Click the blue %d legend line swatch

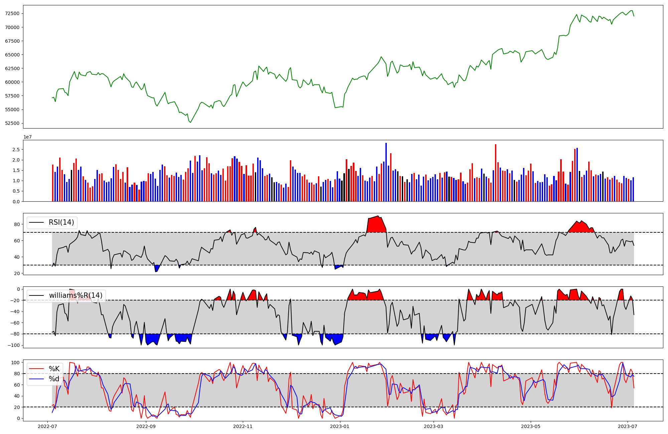[36, 379]
